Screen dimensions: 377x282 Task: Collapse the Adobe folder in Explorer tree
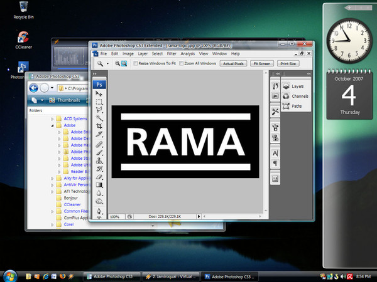coord(52,125)
